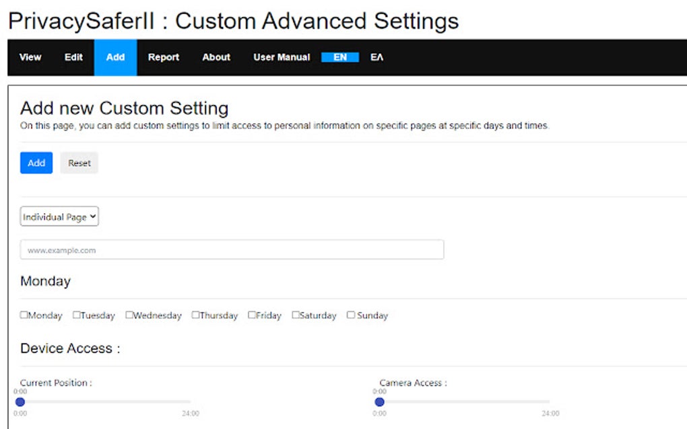Go to the About section

216,57
